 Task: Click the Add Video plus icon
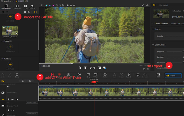pos(10,16)
